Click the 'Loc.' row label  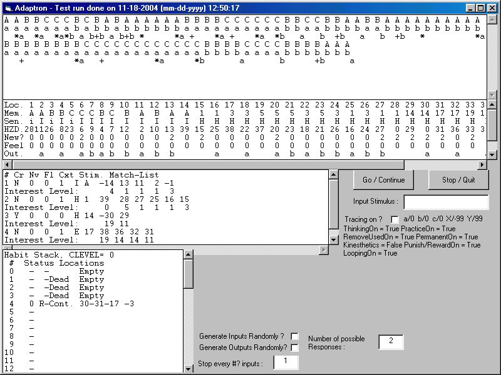pyautogui.click(x=13, y=105)
